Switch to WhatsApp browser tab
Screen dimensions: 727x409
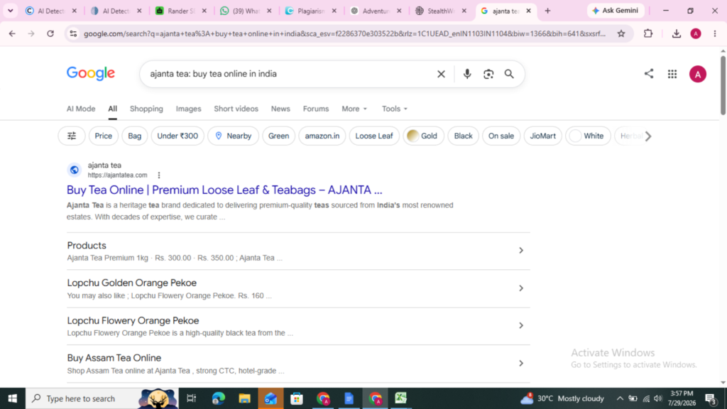tap(246, 11)
